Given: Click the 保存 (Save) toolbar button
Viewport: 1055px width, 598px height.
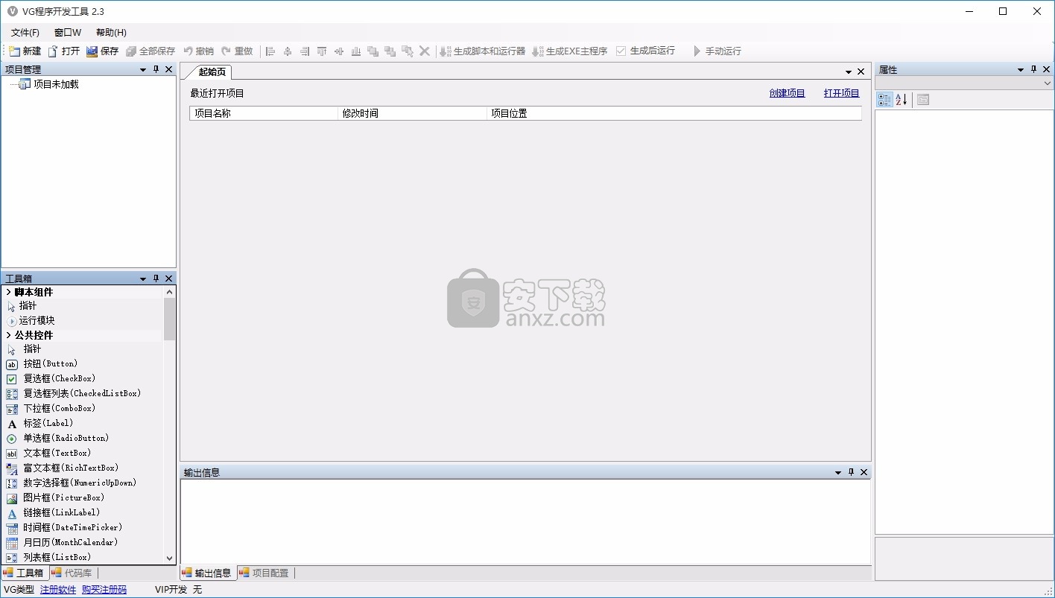Looking at the screenshot, I should [103, 51].
